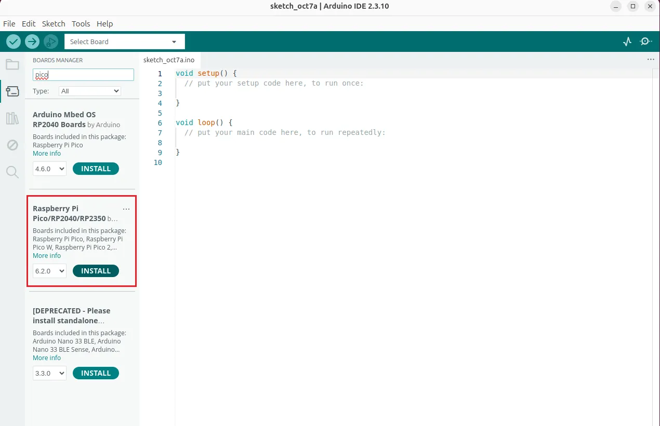Open the Serial Monitor icon
Image resolution: width=660 pixels, height=426 pixels.
645,42
